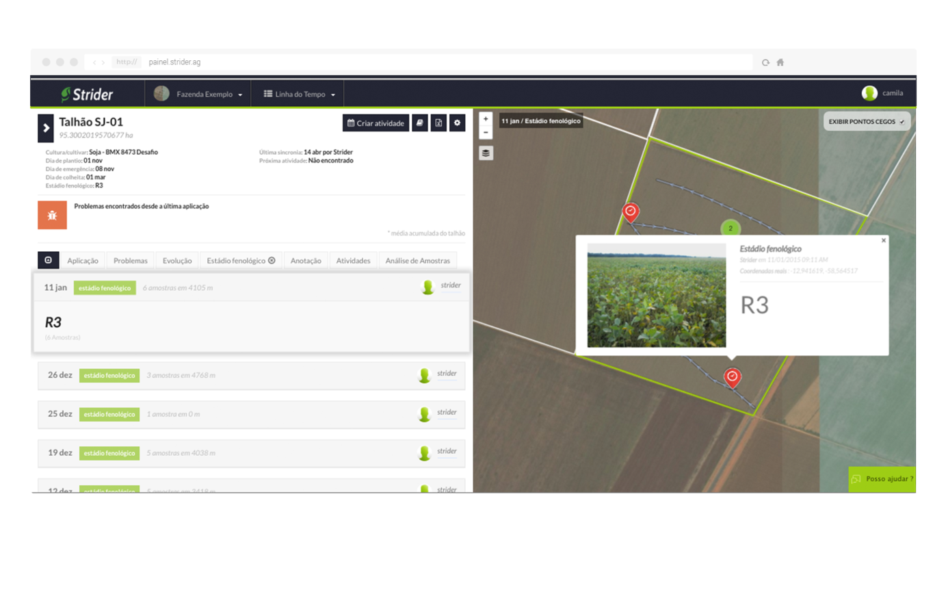Click the R3 value in the 11 jan entry
The image size is (948, 616).
click(x=53, y=322)
